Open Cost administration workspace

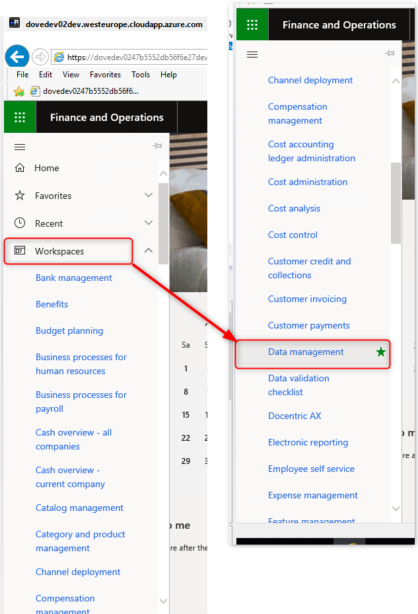[x=308, y=182]
